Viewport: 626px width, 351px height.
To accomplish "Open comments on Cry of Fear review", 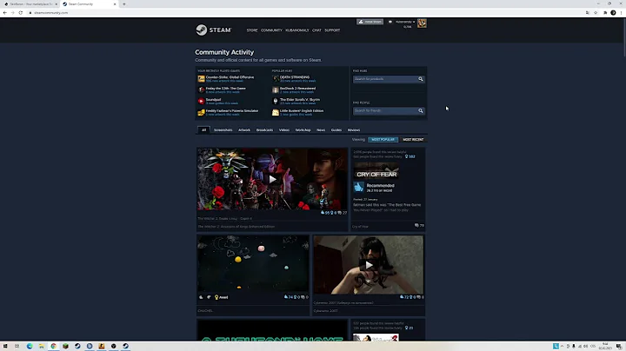I will click(x=419, y=226).
